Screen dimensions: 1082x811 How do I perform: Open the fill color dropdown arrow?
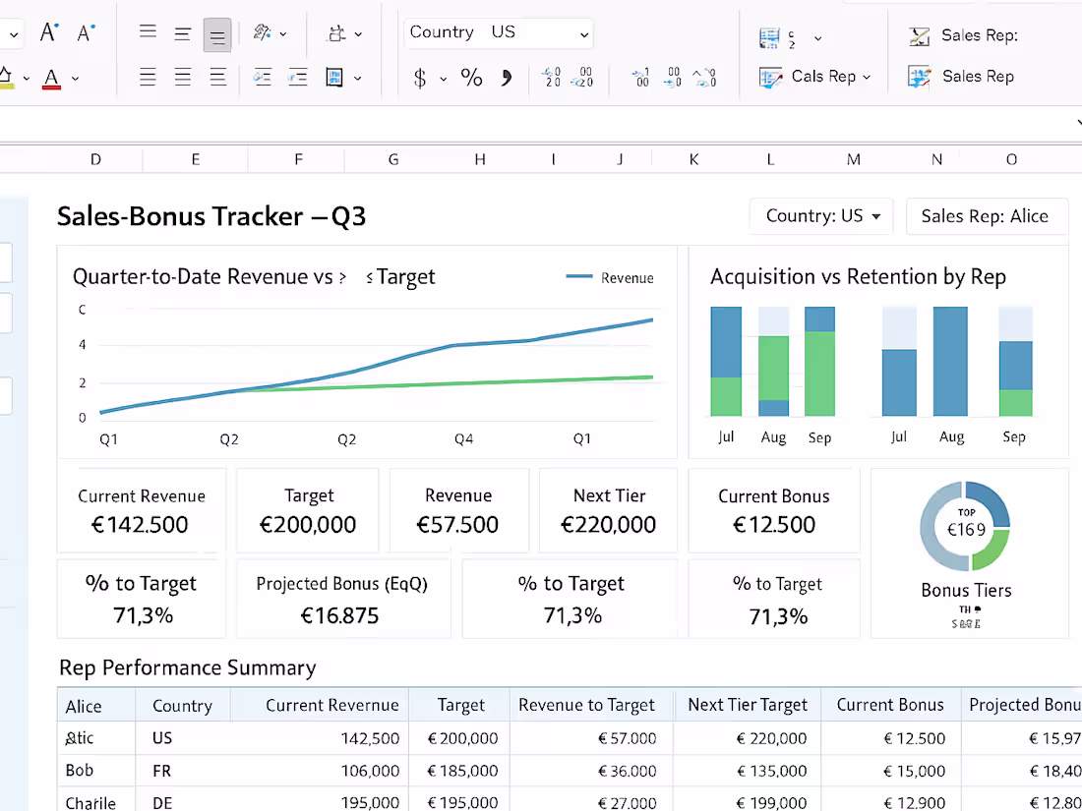tap(27, 79)
